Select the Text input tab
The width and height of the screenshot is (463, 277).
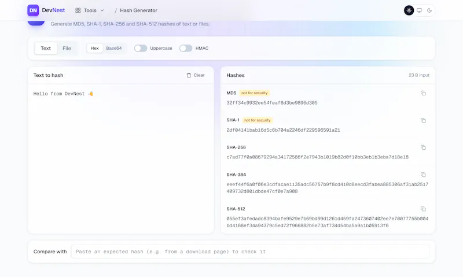click(x=46, y=49)
